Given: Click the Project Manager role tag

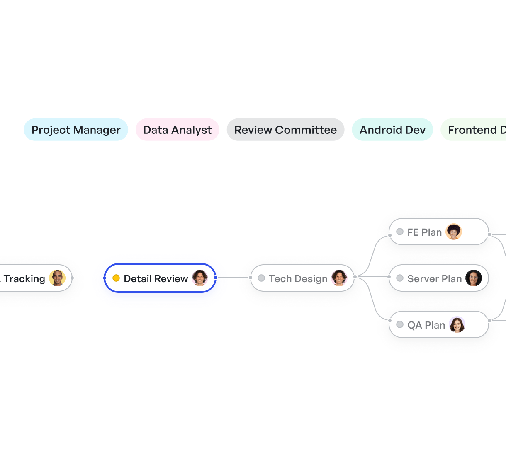Looking at the screenshot, I should 76,130.
